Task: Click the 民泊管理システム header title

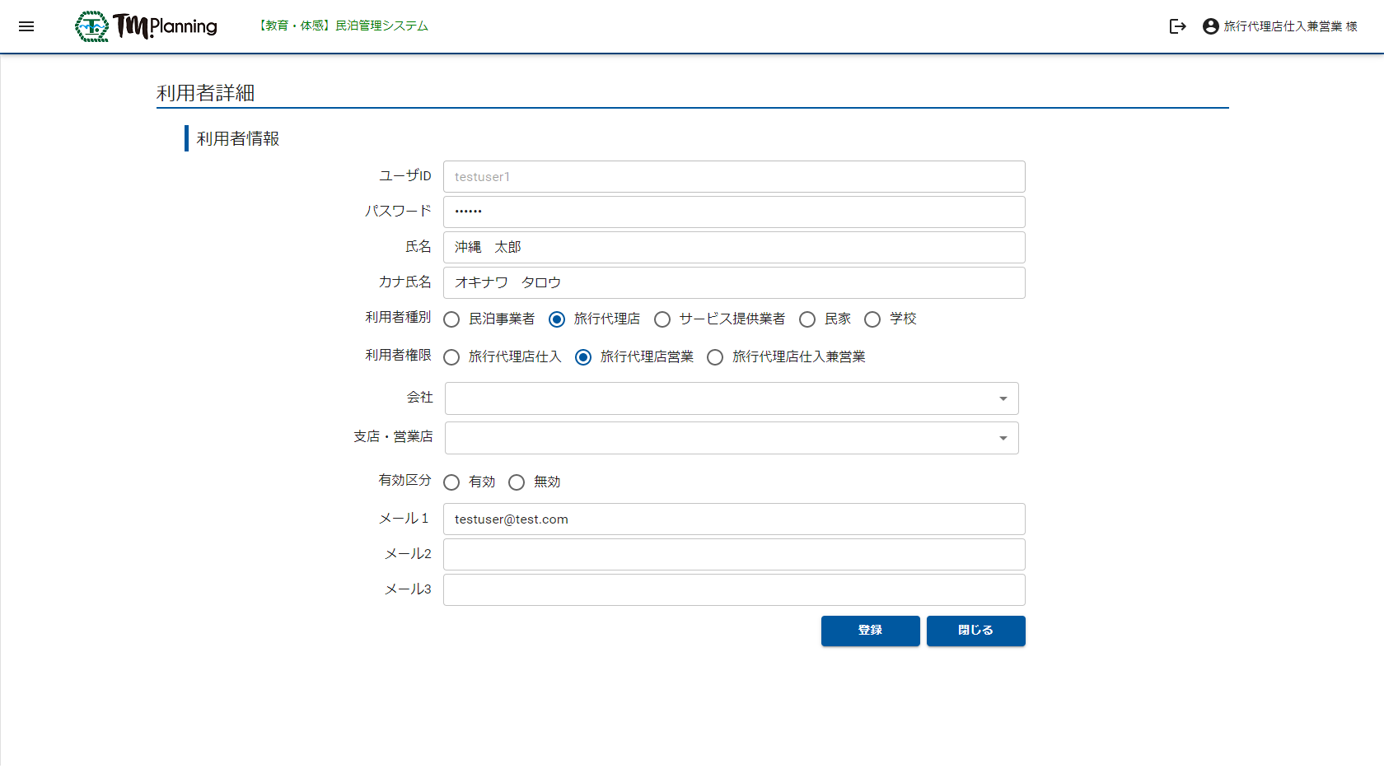Action: coord(344,26)
